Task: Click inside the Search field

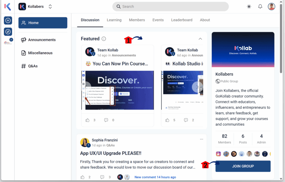Action: pos(170,6)
